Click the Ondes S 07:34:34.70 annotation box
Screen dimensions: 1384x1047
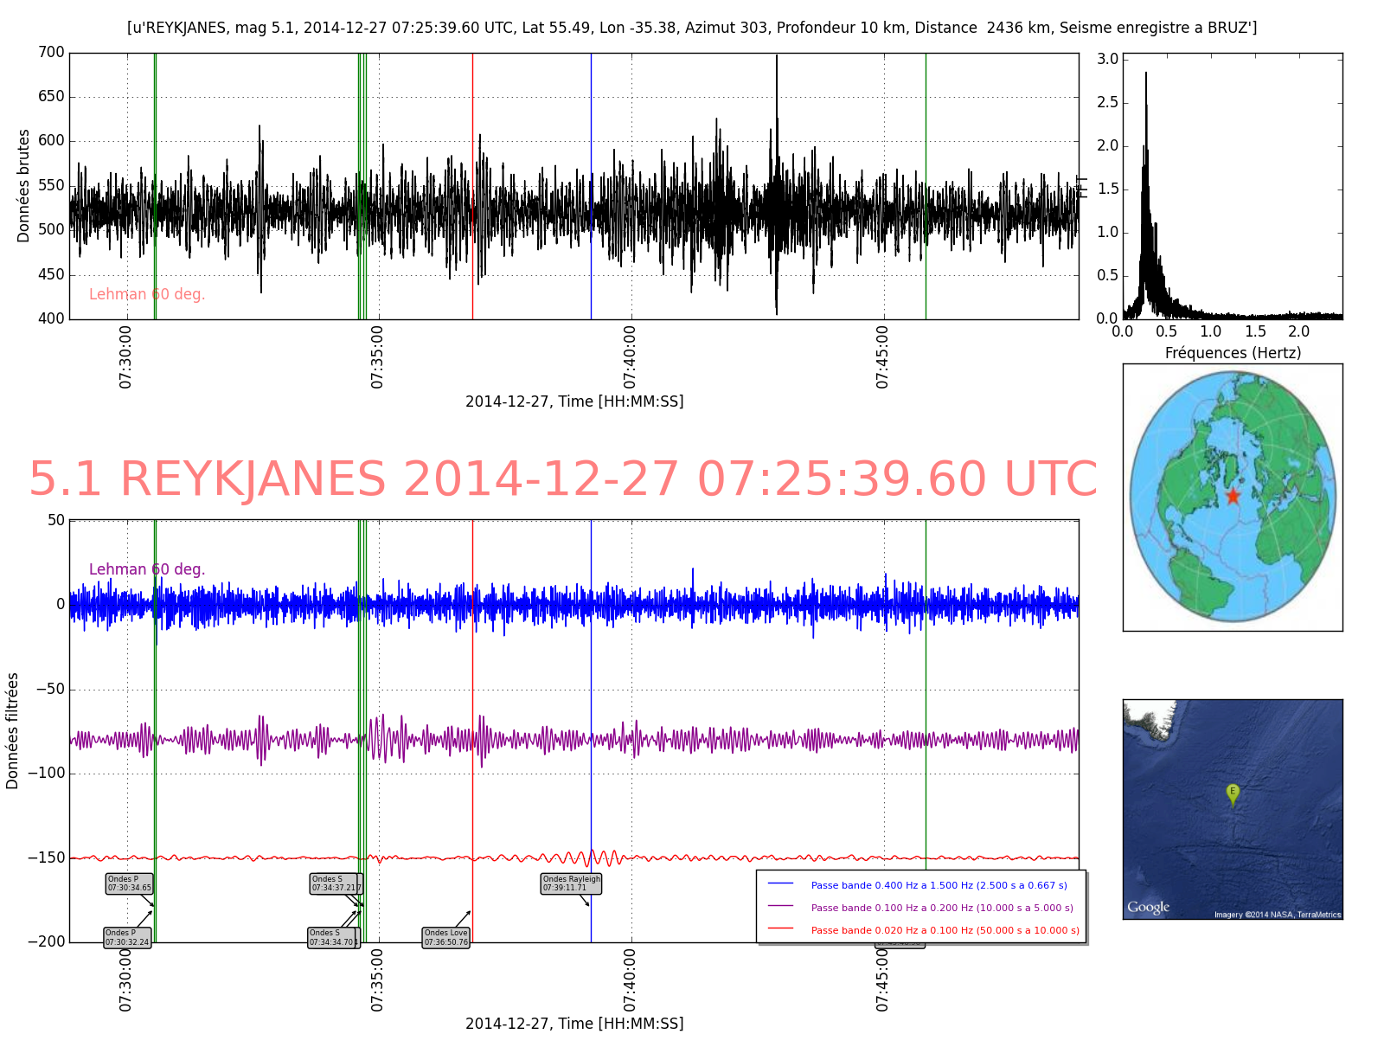click(333, 938)
